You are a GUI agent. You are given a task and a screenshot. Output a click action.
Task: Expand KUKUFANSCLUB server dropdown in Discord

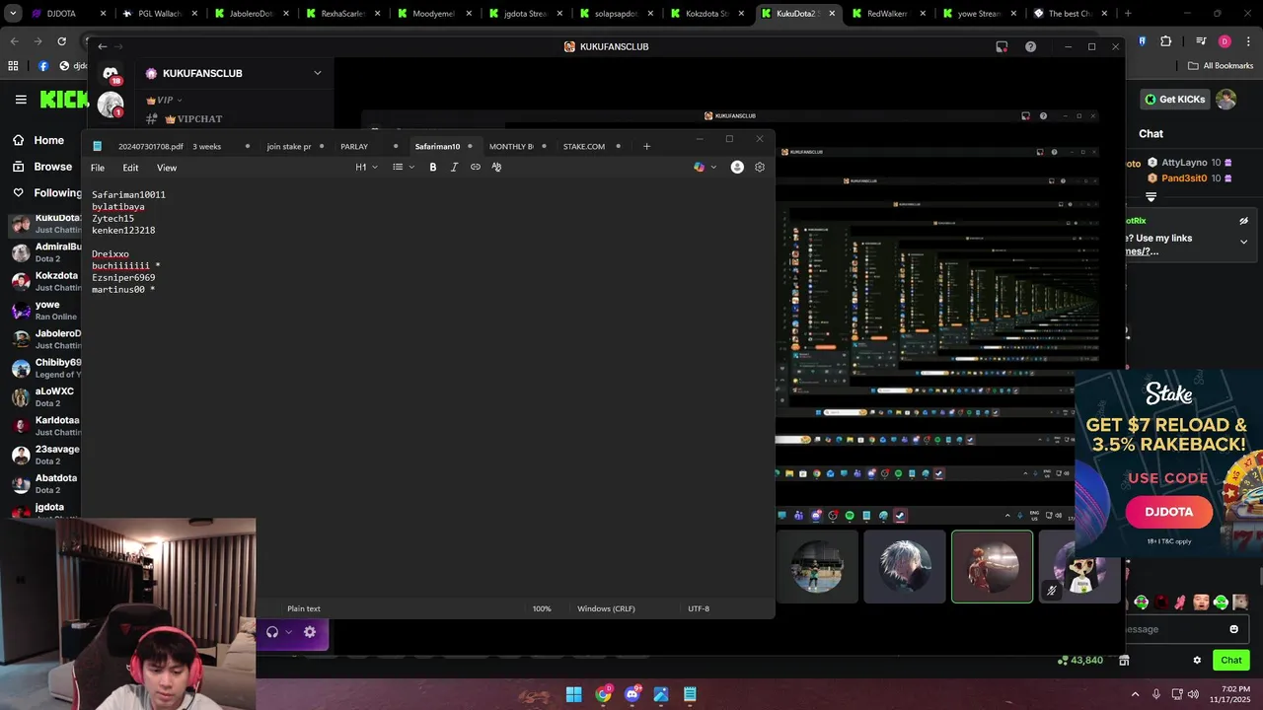pos(317,73)
